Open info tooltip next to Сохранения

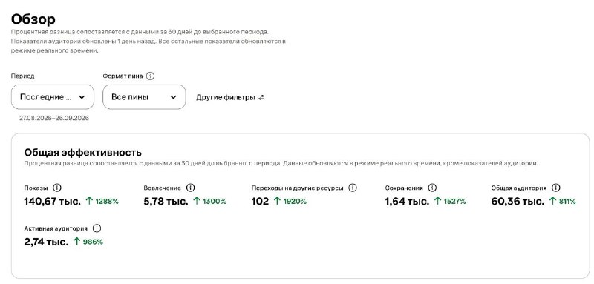point(432,188)
